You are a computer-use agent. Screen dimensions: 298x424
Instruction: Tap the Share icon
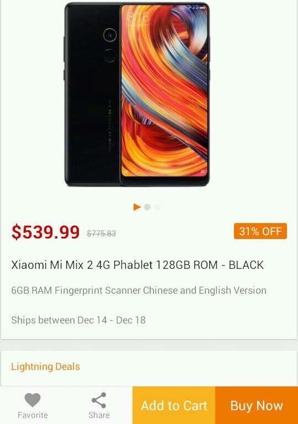[x=99, y=400]
